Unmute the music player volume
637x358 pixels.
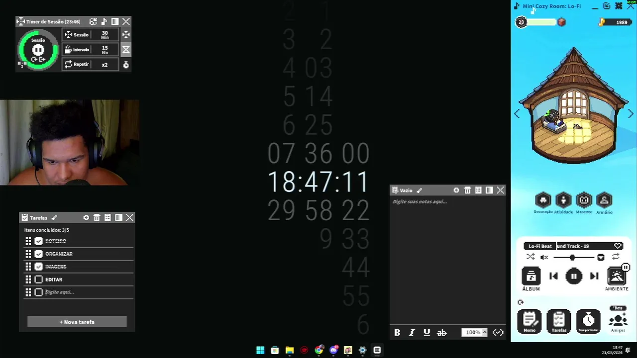544,257
